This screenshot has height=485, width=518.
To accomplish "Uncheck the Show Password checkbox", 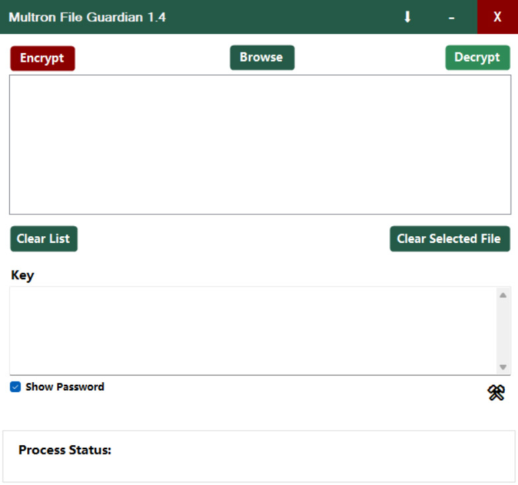I will click(15, 387).
